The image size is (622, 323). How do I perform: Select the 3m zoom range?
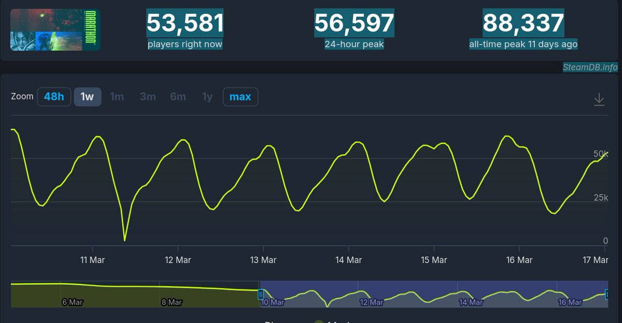[x=148, y=97]
